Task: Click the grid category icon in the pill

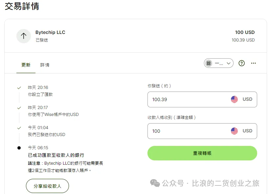Action: point(209,63)
